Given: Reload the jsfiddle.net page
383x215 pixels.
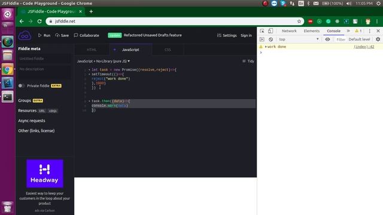Looking at the screenshot, I should point(39,21).
